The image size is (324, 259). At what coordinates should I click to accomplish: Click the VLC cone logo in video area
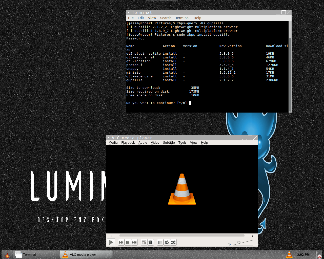point(182,189)
